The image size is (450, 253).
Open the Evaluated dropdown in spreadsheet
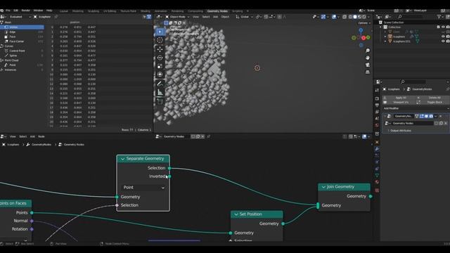20,17
